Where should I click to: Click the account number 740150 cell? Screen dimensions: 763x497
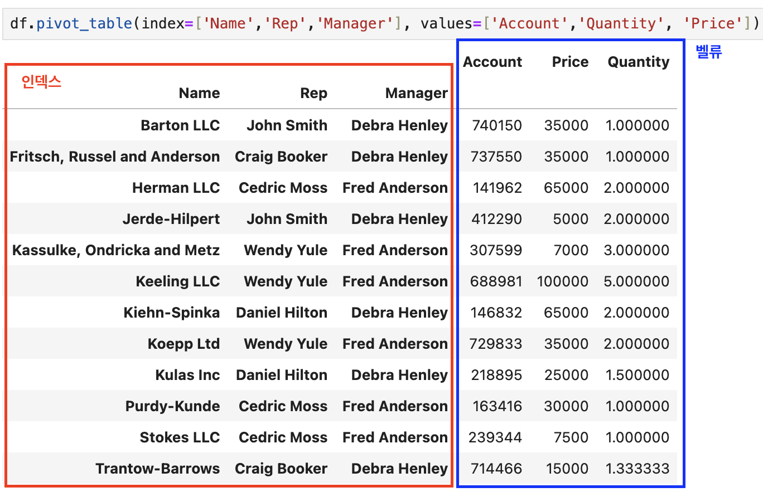(496, 125)
